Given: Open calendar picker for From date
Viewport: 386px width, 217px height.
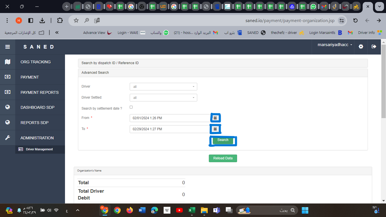Looking at the screenshot, I should [215, 118].
